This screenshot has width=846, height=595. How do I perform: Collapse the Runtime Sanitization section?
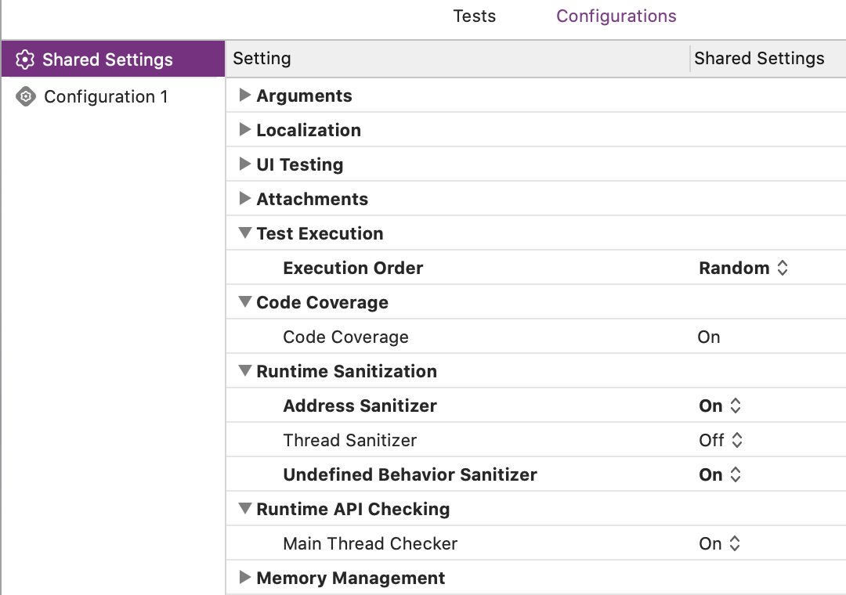tap(245, 370)
